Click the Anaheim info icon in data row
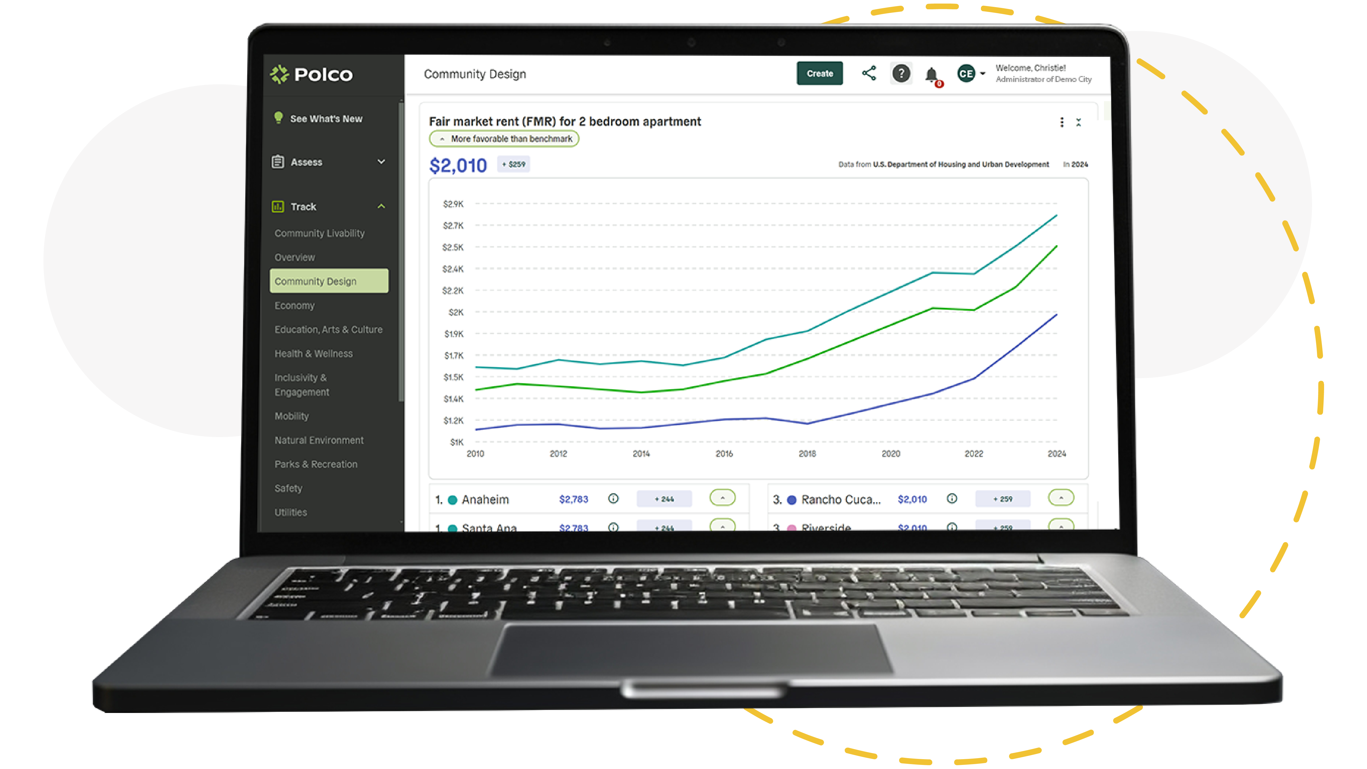 [x=613, y=499]
